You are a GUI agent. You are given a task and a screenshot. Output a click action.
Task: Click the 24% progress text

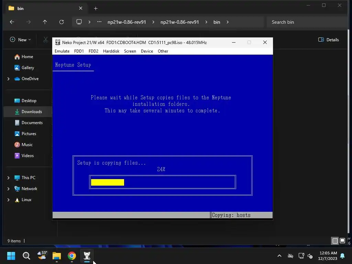tap(161, 169)
